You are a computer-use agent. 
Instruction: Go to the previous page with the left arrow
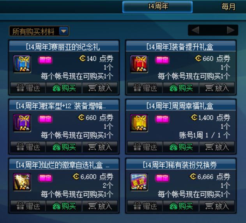195,30
